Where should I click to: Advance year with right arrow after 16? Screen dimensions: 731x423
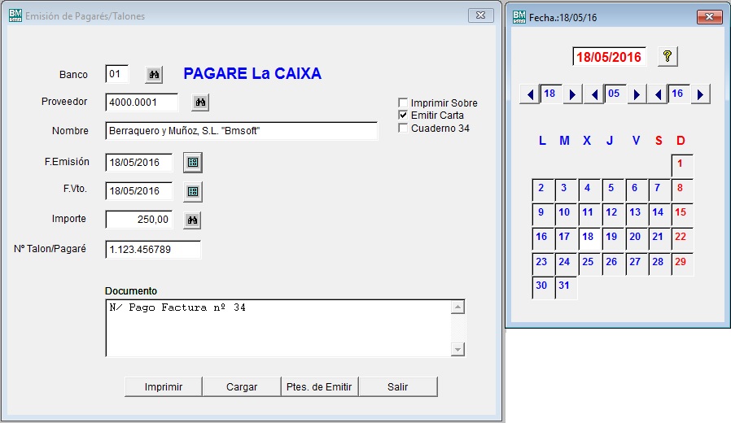point(701,95)
